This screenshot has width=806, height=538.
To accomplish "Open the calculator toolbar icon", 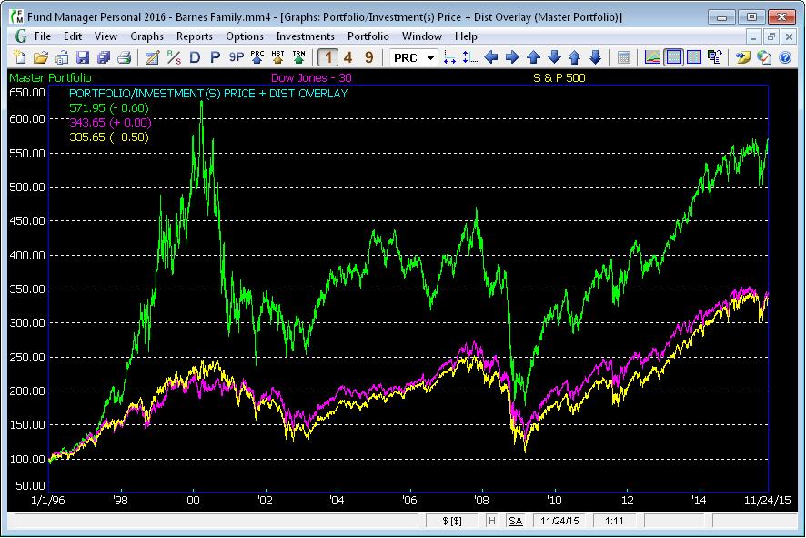I will [x=623, y=57].
